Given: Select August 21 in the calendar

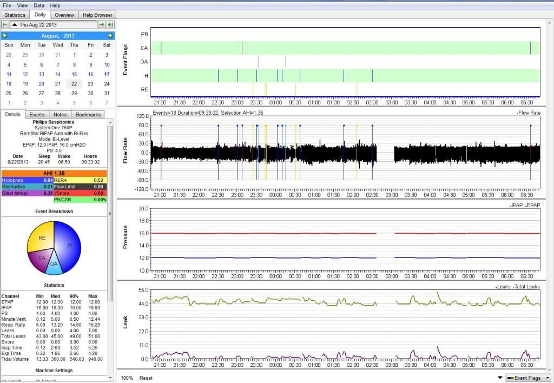Looking at the screenshot, I should 58,84.
